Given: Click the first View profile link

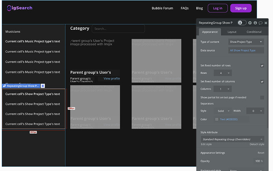Looking at the screenshot, I should click(112, 79).
